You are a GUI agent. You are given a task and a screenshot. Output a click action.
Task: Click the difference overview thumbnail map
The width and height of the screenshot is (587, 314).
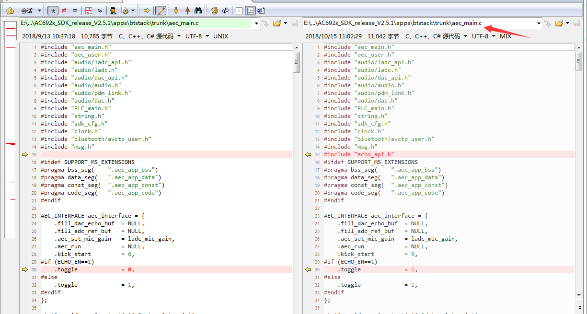[10, 129]
